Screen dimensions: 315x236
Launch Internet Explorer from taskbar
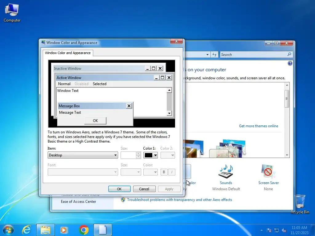[26, 230]
